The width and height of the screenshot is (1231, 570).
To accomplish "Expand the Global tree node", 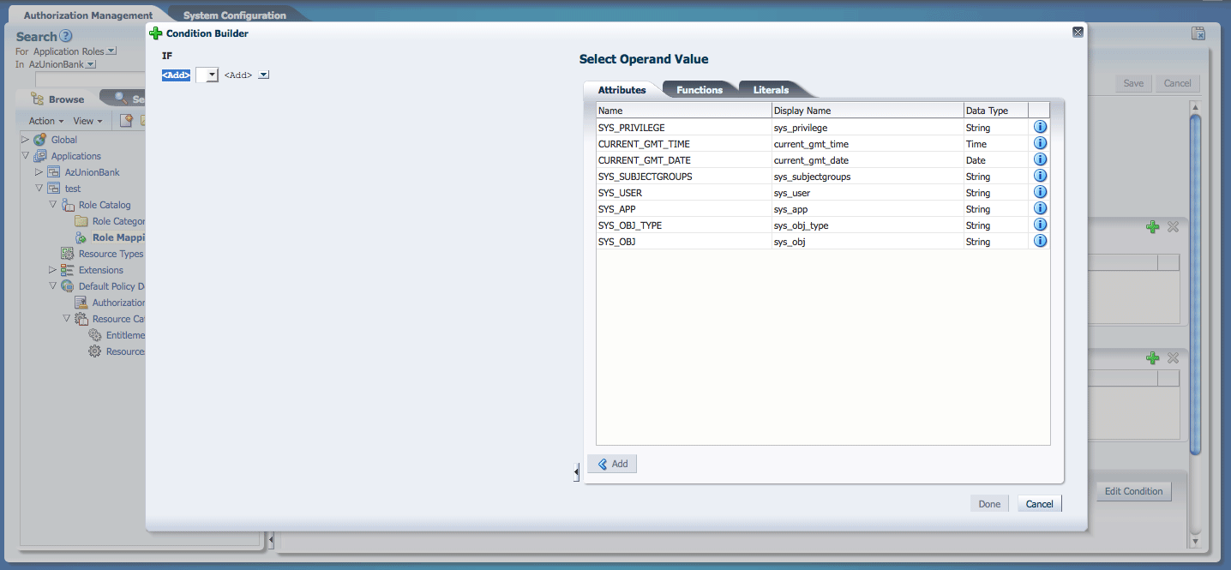I will pos(25,140).
